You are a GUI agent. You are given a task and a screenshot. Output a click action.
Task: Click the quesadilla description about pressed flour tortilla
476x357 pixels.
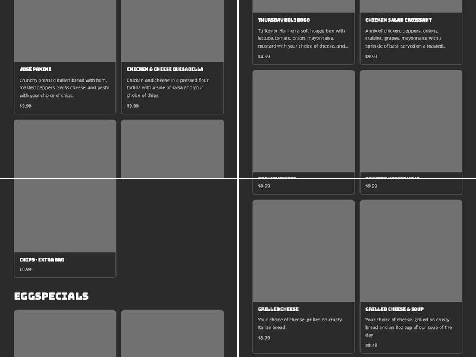pos(167,87)
